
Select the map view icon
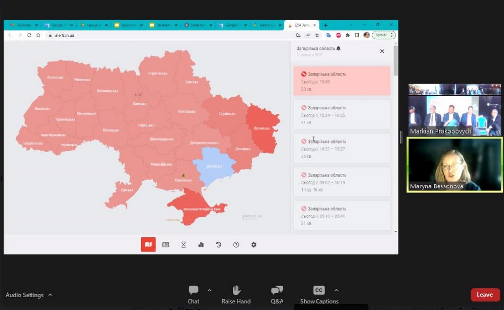[x=148, y=245]
